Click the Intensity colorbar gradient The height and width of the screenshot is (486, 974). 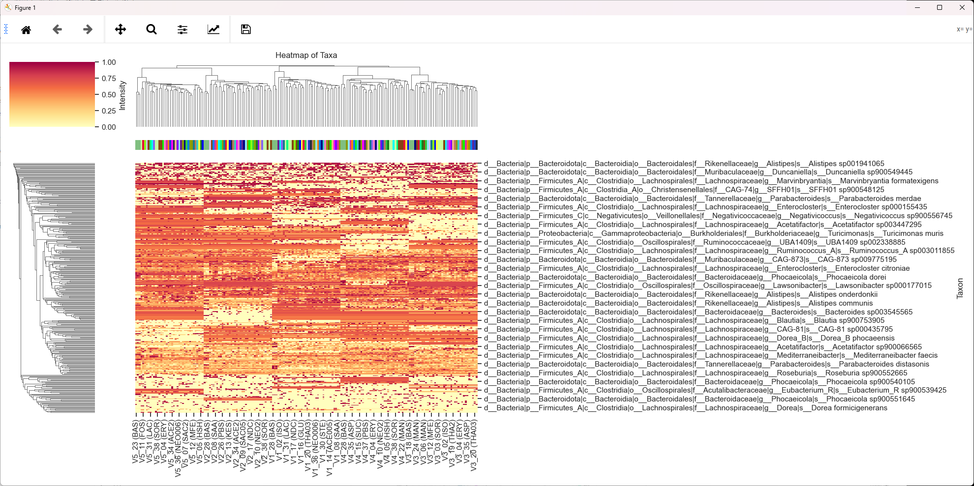tap(52, 94)
